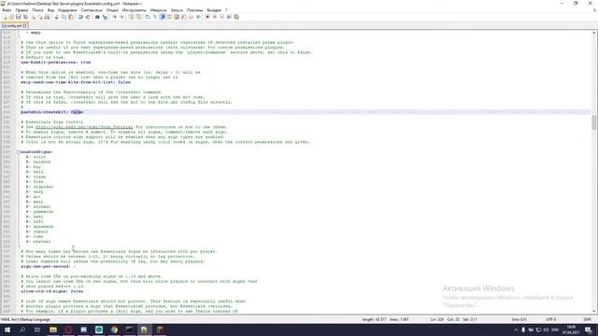Open the user defined language icon

169,17
